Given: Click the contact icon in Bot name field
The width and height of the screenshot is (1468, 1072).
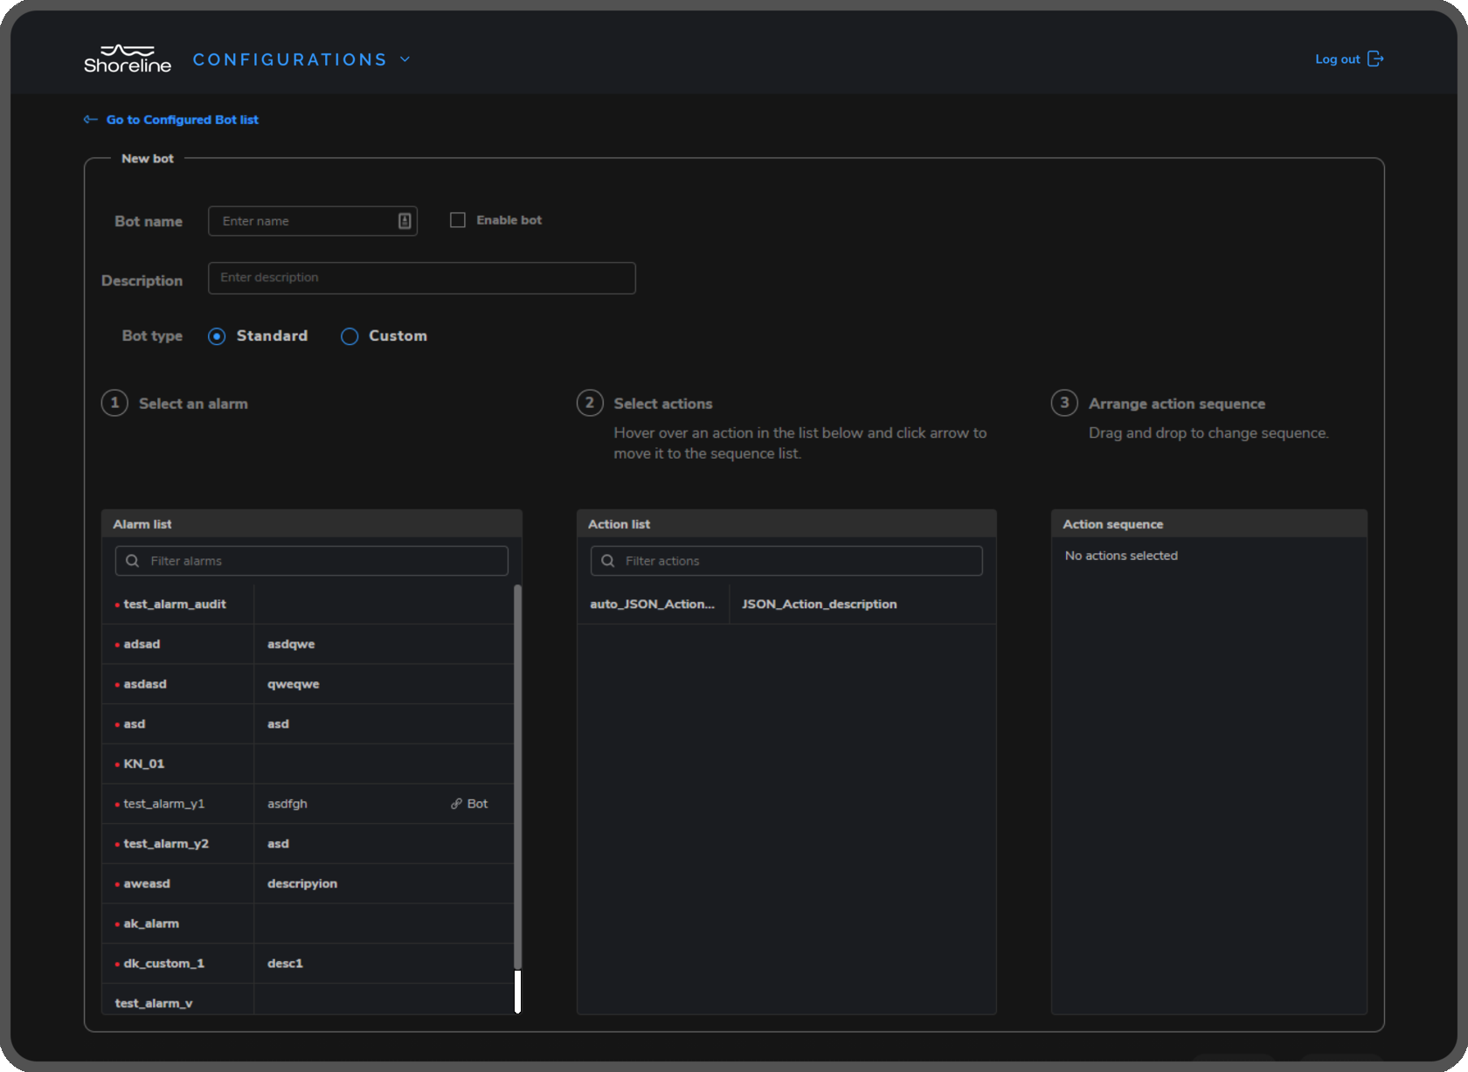Looking at the screenshot, I should coord(405,221).
